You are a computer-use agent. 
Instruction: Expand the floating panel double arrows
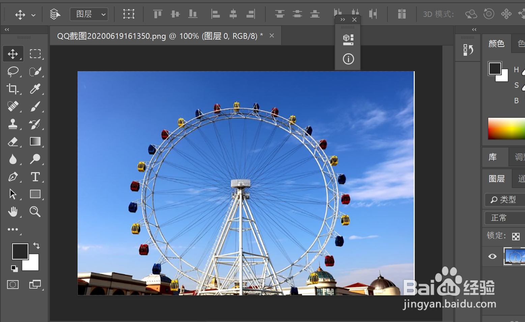(343, 20)
